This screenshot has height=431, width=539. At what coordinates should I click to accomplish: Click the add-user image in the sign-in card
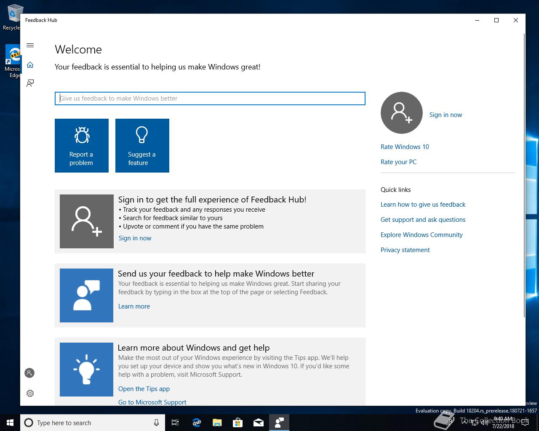(x=87, y=221)
